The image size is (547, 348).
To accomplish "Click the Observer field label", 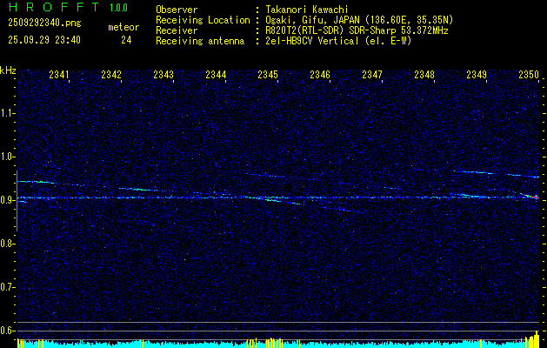I will point(177,10).
